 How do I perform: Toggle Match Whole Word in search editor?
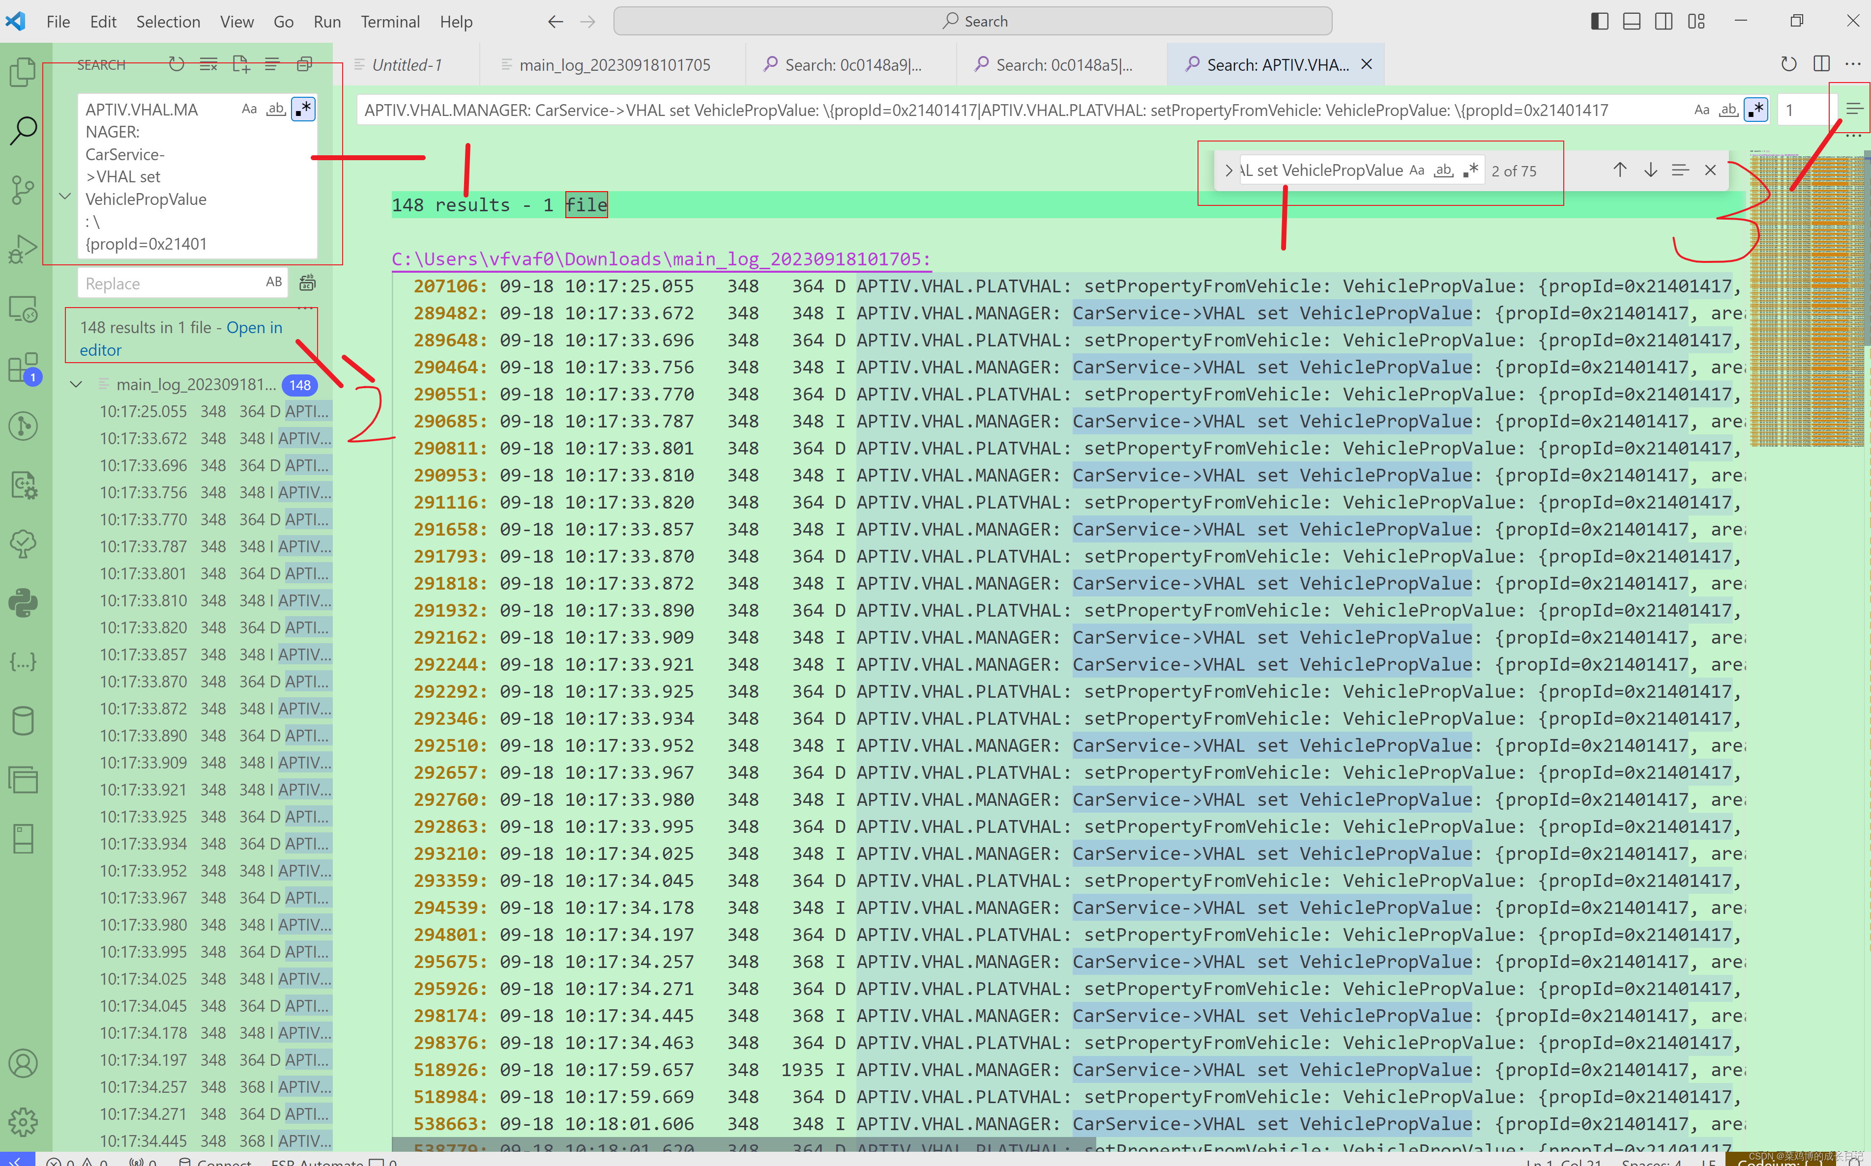tap(1728, 110)
